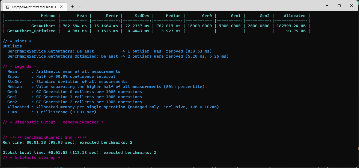
Task: Close the terminal window
Action: (352, 6)
